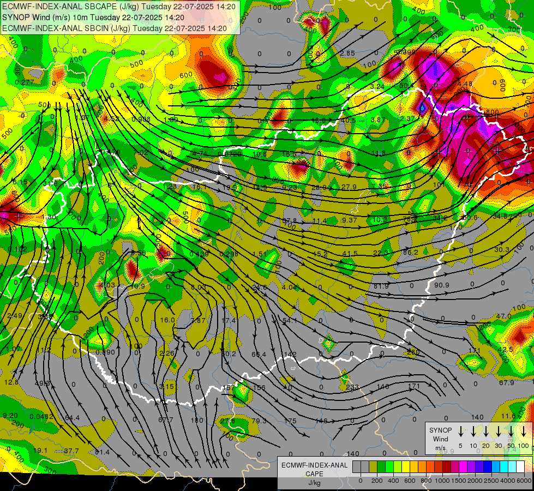Click the map value 6.15

point(20,182)
